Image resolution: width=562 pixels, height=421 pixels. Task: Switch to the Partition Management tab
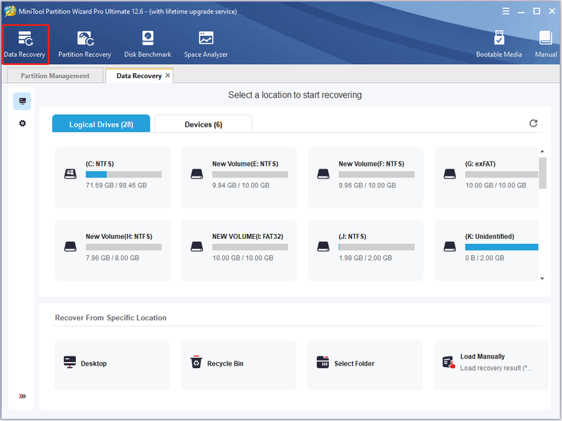[x=55, y=76]
